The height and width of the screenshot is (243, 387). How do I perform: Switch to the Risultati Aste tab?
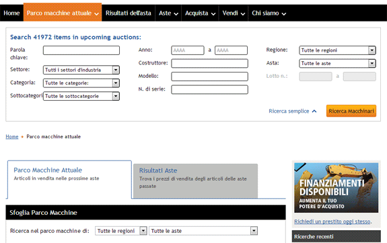click(195, 181)
